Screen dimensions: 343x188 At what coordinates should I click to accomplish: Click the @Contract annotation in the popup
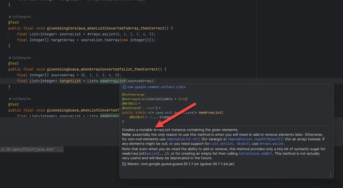pos(131,108)
